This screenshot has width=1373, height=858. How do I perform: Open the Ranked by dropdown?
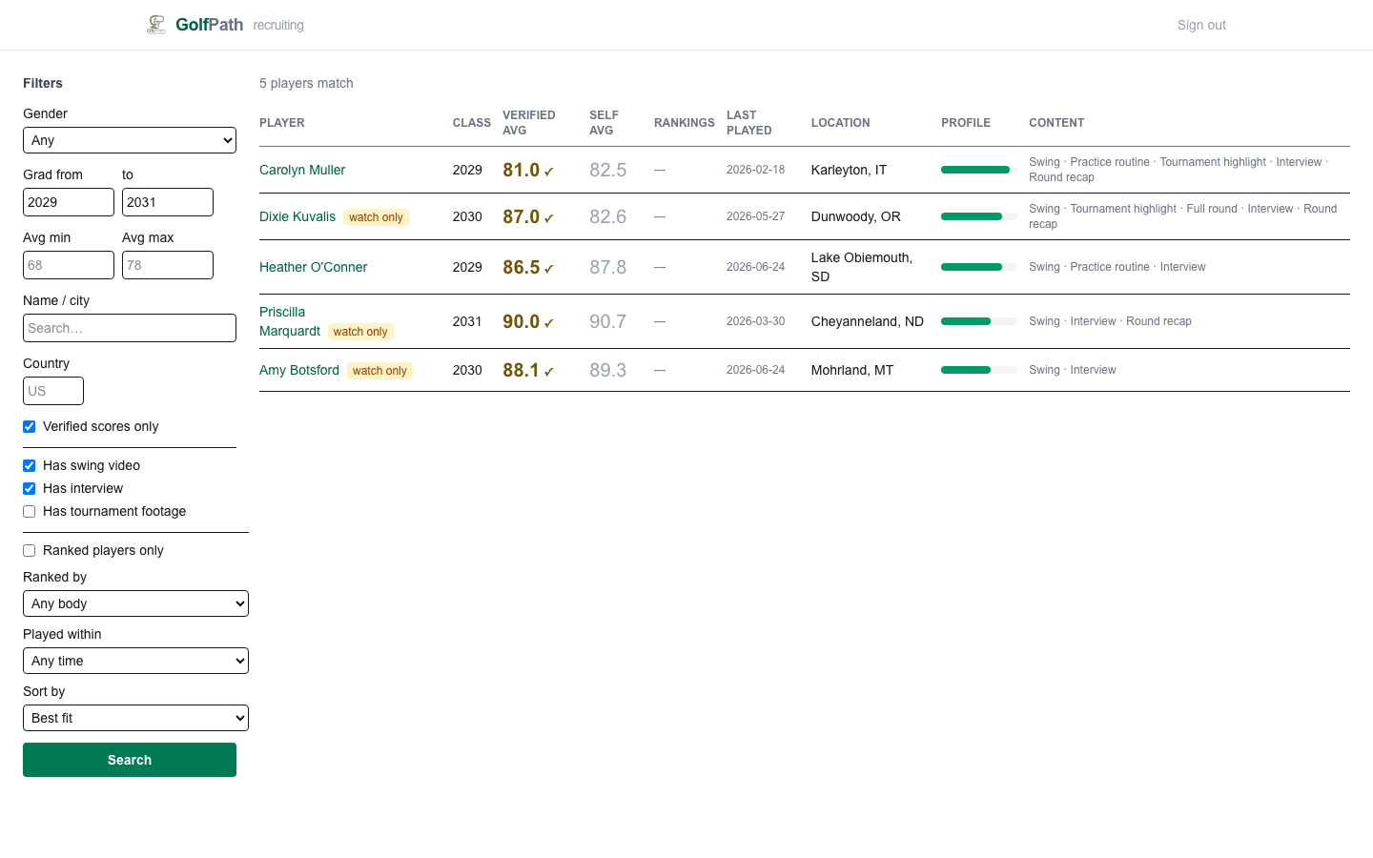pyautogui.click(x=135, y=603)
